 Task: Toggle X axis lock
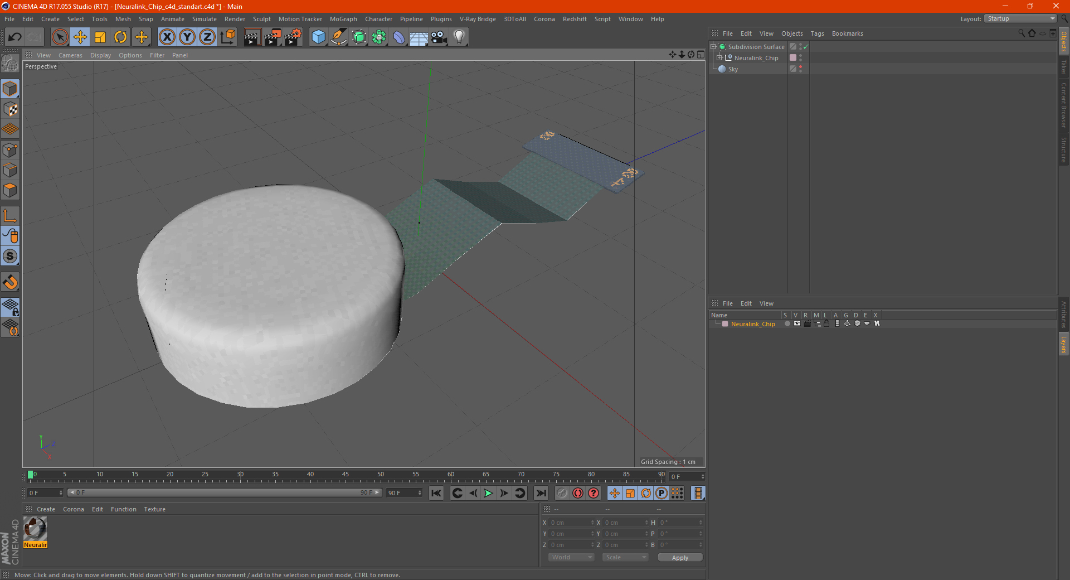coord(167,37)
